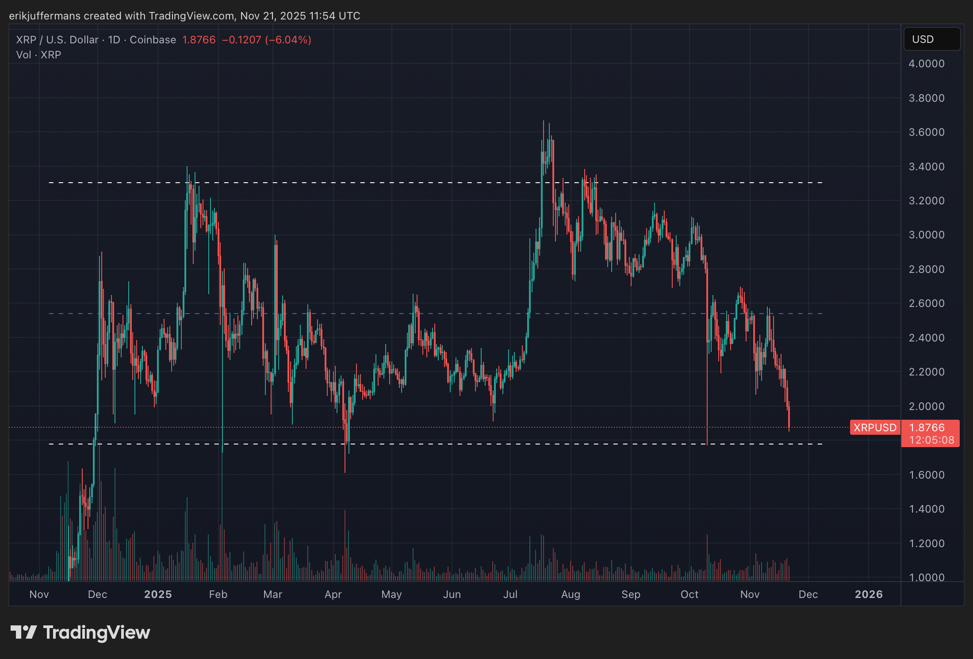The height and width of the screenshot is (659, 973).
Task: Open the USD currency selector
Action: (x=931, y=39)
